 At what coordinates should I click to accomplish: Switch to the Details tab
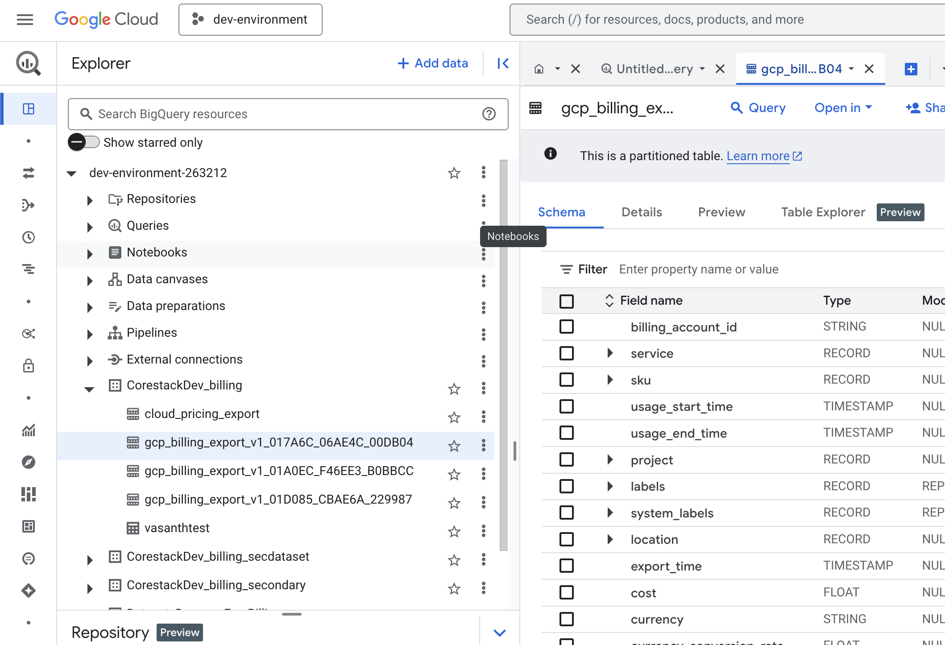click(641, 212)
